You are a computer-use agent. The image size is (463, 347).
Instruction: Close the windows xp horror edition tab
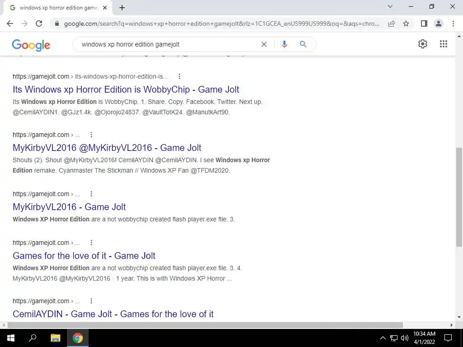[x=105, y=8]
